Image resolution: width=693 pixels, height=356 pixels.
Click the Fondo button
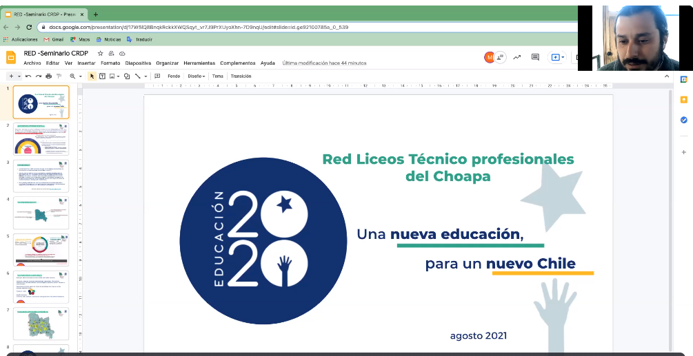174,76
